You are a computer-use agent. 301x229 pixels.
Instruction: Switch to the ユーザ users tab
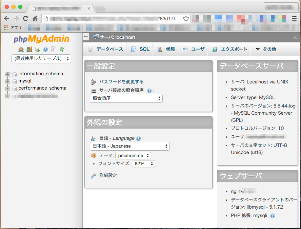[193, 50]
